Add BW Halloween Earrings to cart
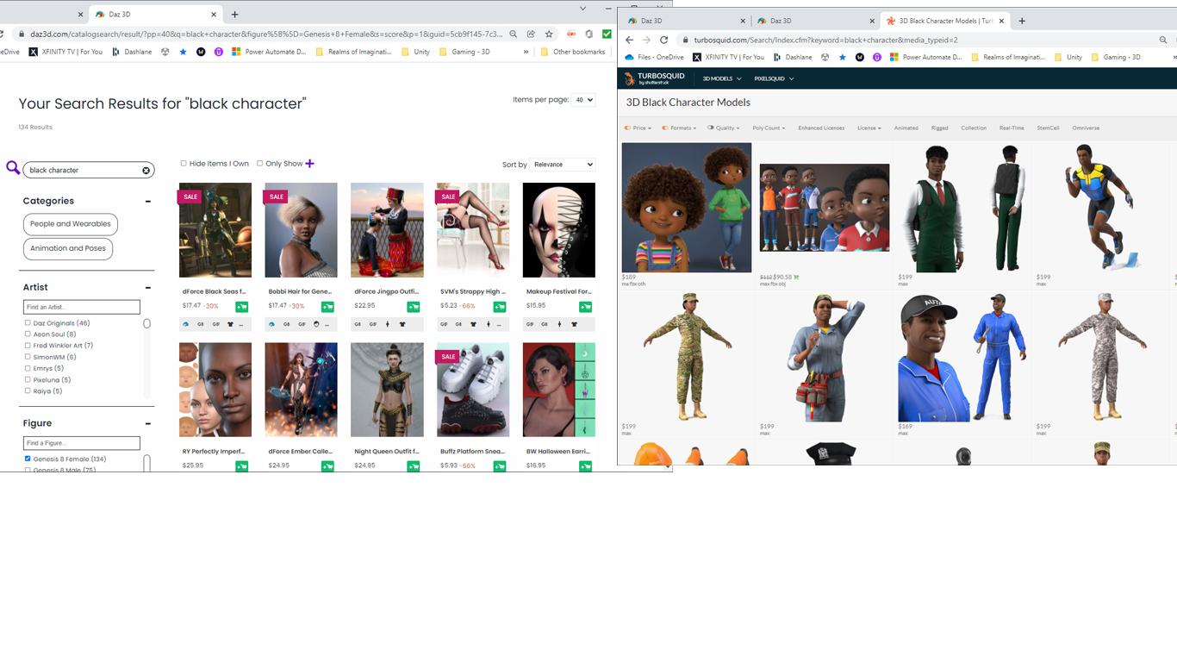This screenshot has width=1177, height=662. coord(586,466)
